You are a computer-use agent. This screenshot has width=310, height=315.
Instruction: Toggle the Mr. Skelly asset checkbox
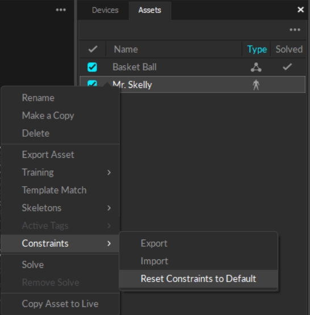coord(92,83)
